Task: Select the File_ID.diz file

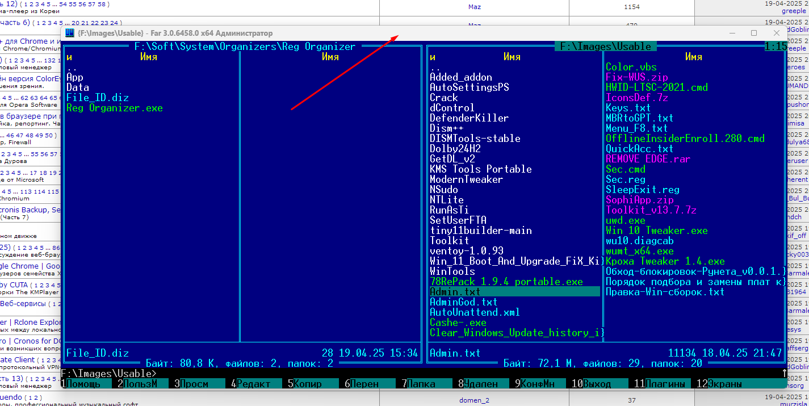Action: 97,98
